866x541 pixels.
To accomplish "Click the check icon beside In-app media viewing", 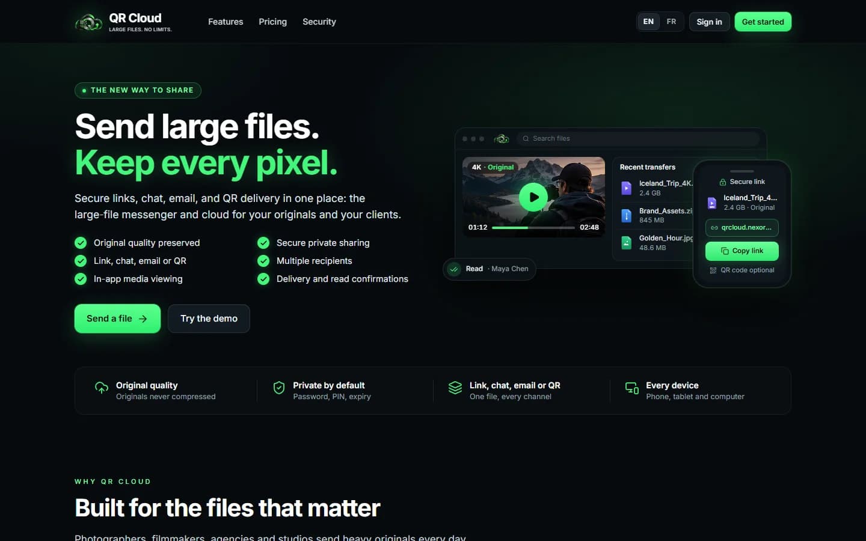I will click(x=81, y=279).
